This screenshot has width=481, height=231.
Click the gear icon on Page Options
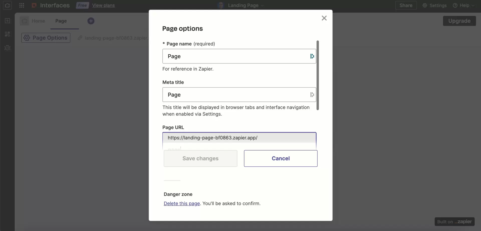tap(26, 38)
